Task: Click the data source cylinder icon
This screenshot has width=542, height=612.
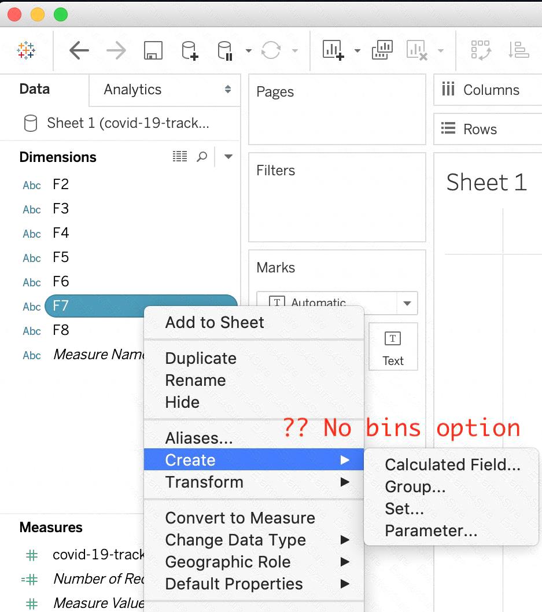Action: pyautogui.click(x=31, y=123)
